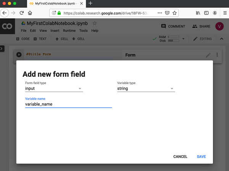229x171 pixels.
Task: Click the pencil edit icon in Form cell
Action: point(208,55)
